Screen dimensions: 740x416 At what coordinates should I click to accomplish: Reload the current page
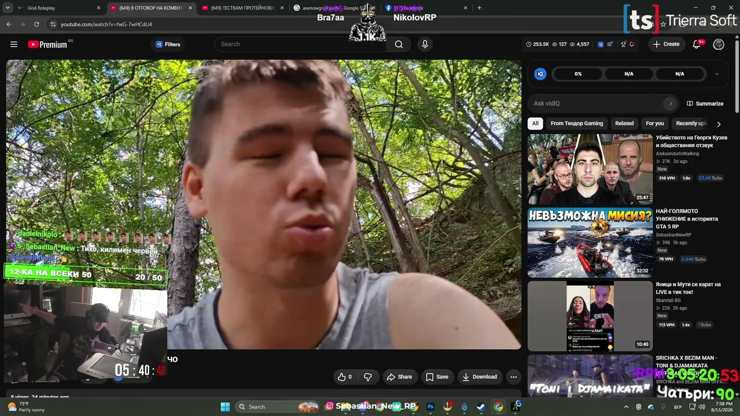[x=36, y=24]
